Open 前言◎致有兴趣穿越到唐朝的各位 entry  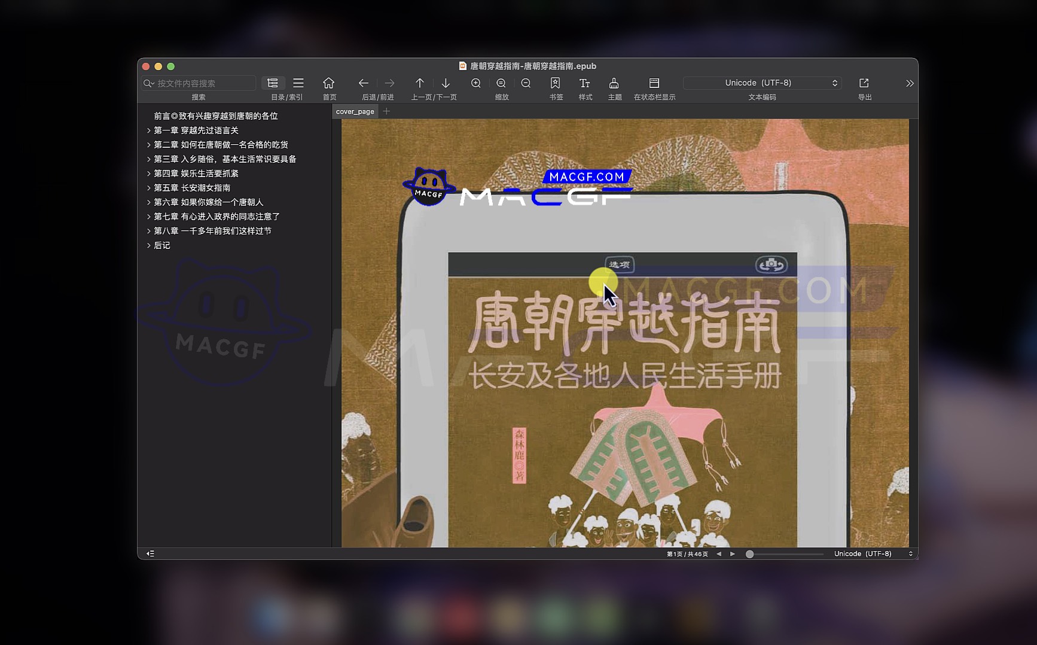(215, 116)
